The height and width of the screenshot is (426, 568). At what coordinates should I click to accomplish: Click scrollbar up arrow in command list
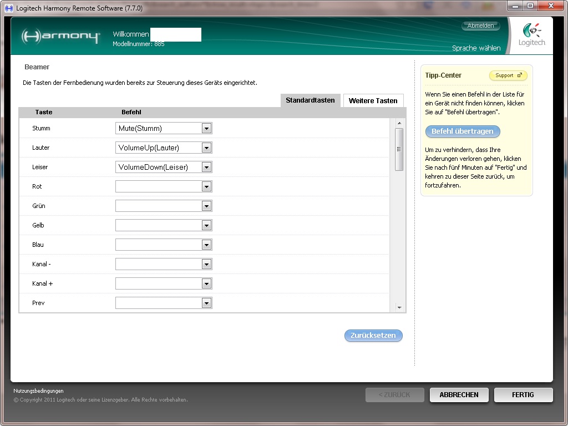(399, 123)
